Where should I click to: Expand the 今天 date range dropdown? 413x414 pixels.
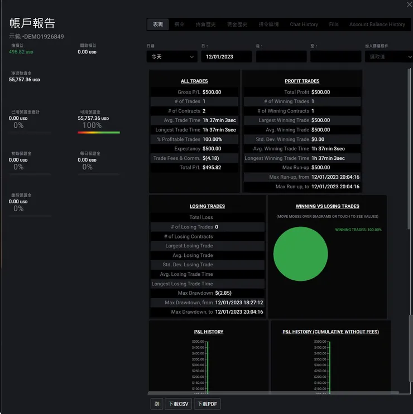(x=172, y=56)
